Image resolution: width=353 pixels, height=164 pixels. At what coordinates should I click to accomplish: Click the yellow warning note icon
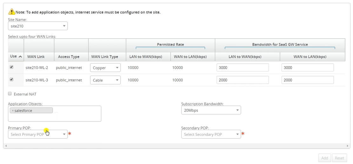[12, 12]
